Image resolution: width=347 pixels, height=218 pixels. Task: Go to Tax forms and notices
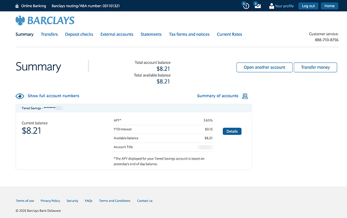point(189,34)
